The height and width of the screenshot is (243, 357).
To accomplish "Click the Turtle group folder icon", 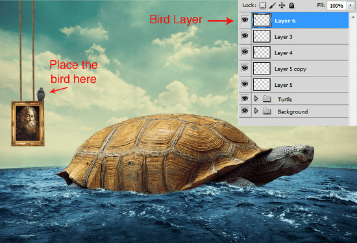I will click(x=267, y=98).
